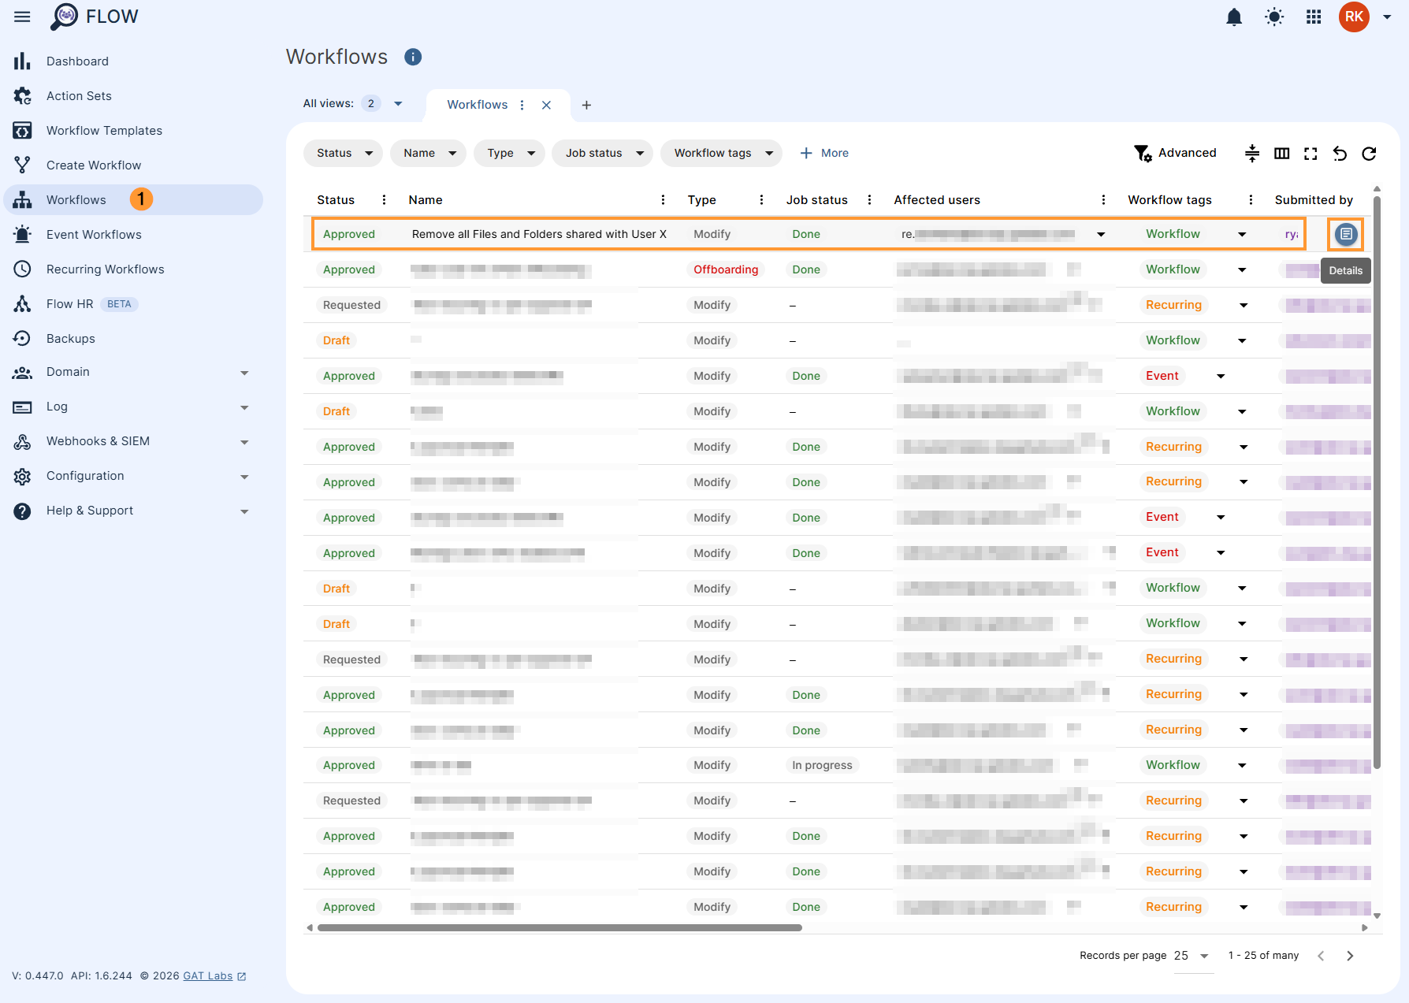This screenshot has width=1409, height=1003.
Task: Click the undo/reset view icon
Action: click(x=1340, y=153)
